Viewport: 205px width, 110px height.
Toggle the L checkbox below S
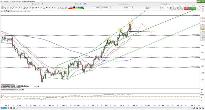tap(198, 9)
